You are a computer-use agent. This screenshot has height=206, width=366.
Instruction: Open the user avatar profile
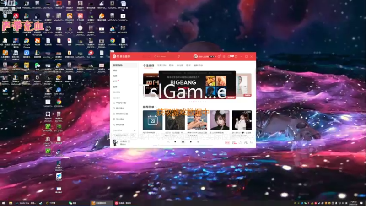(196, 56)
